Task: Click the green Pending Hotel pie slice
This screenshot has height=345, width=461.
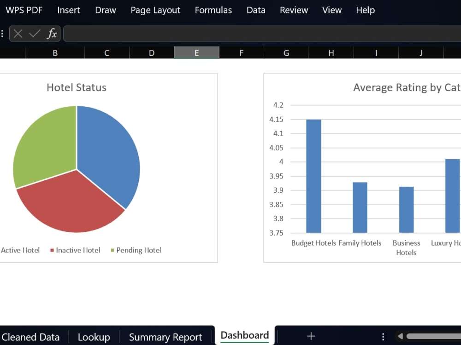Action: [x=44, y=147]
